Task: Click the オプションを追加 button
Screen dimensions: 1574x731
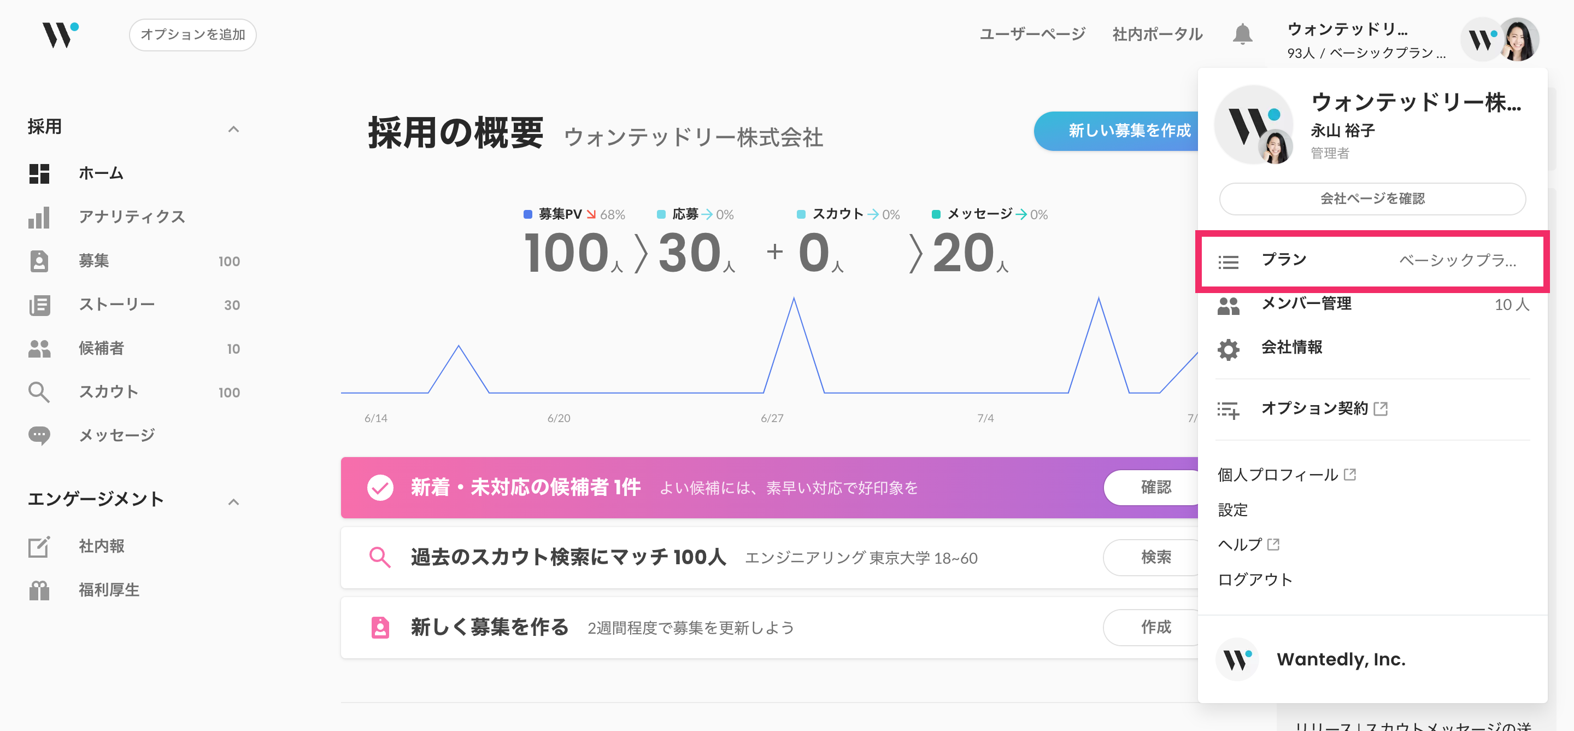Action: pyautogui.click(x=192, y=34)
